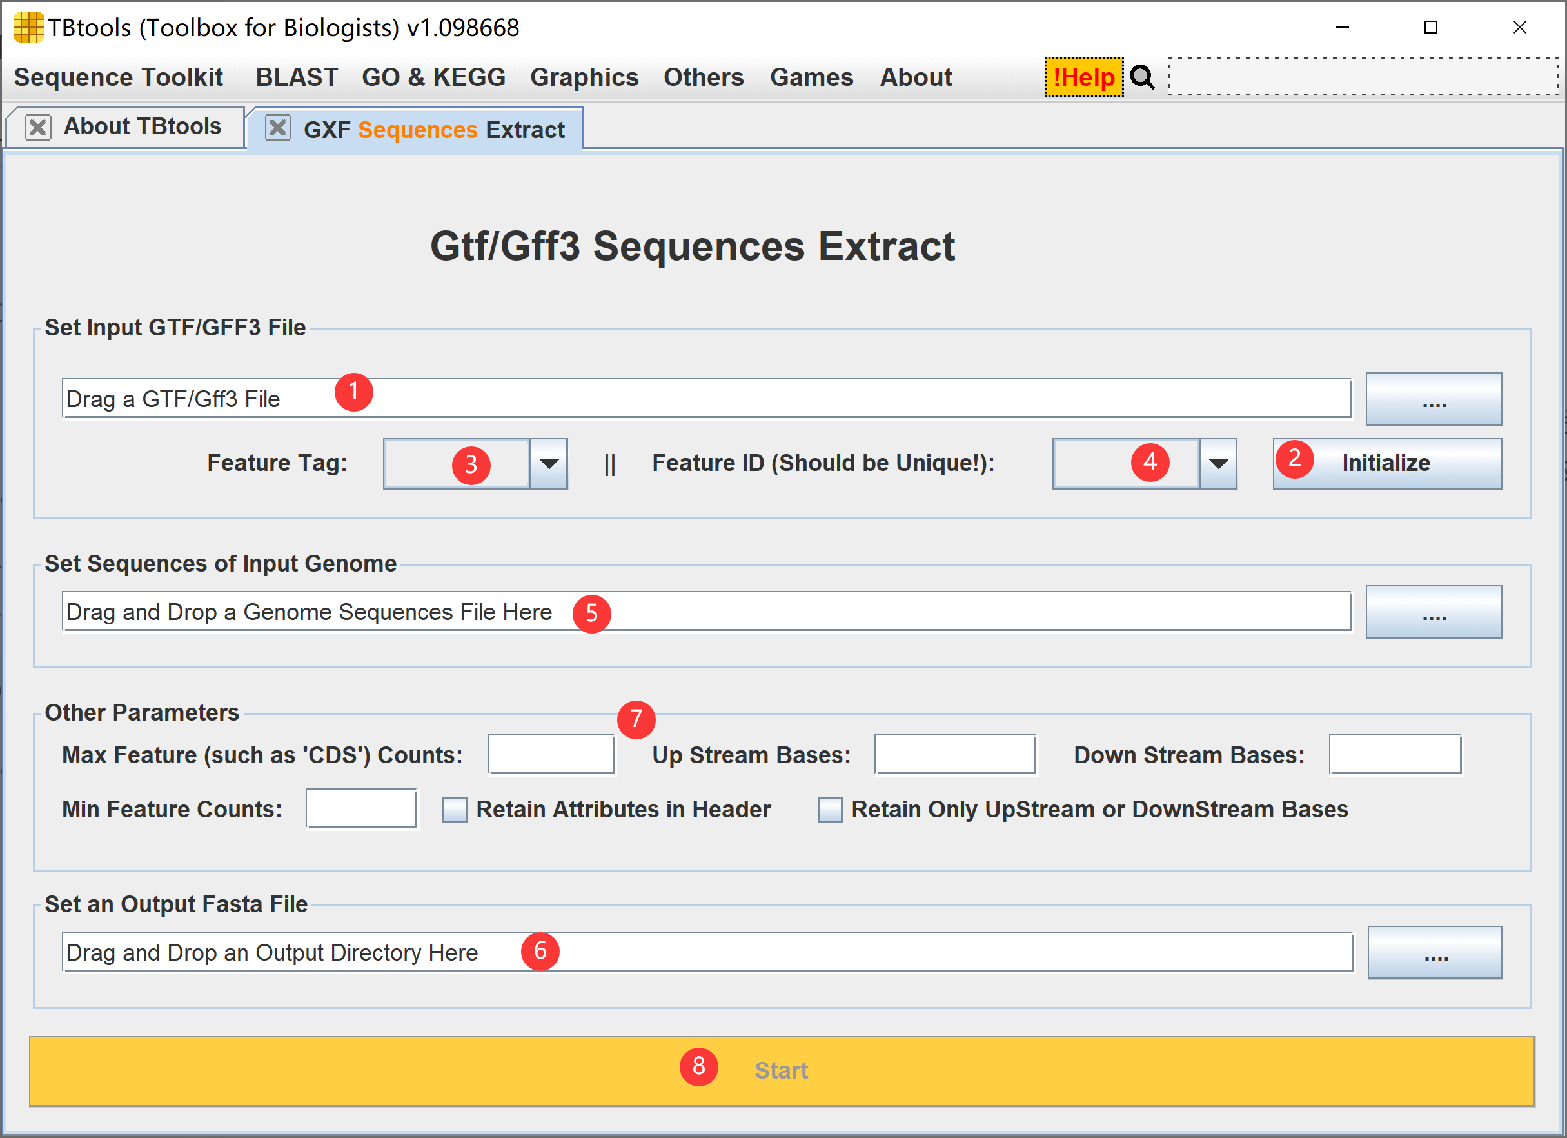This screenshot has height=1138, width=1567.
Task: Open the About menu
Action: pyautogui.click(x=916, y=77)
